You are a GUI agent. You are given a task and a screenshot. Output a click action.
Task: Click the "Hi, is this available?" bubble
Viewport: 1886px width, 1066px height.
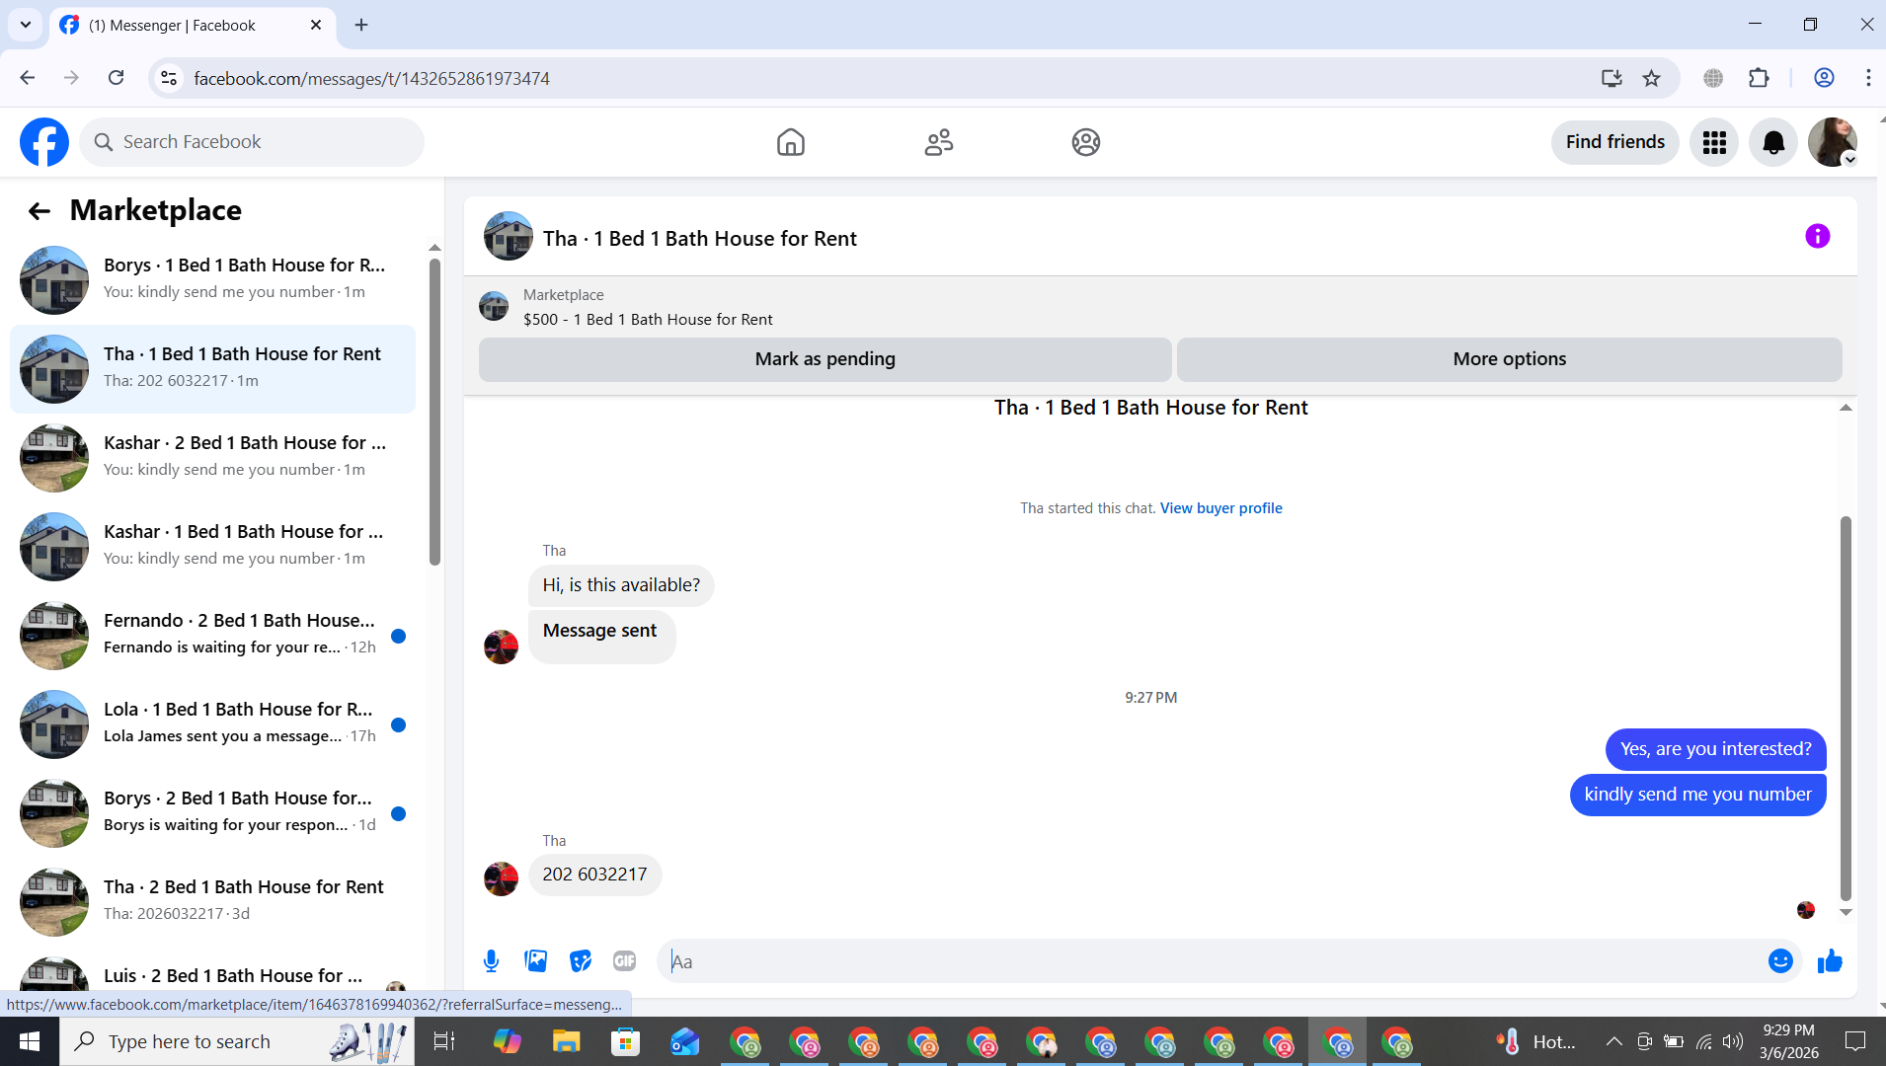(x=621, y=585)
